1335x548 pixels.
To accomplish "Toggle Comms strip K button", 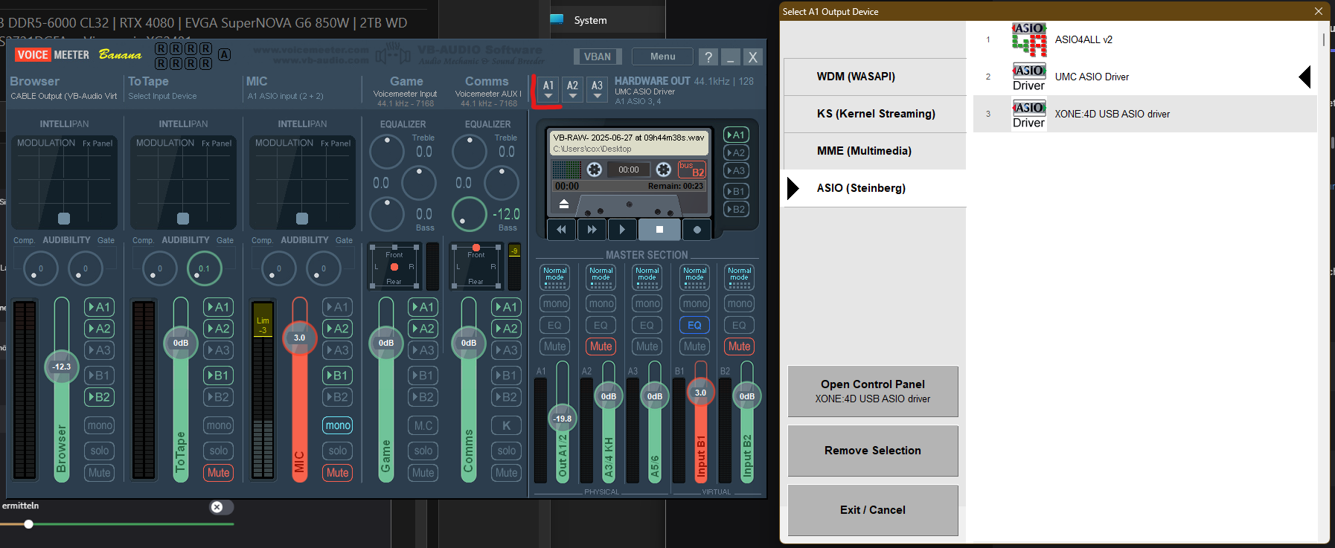I will click(x=506, y=425).
